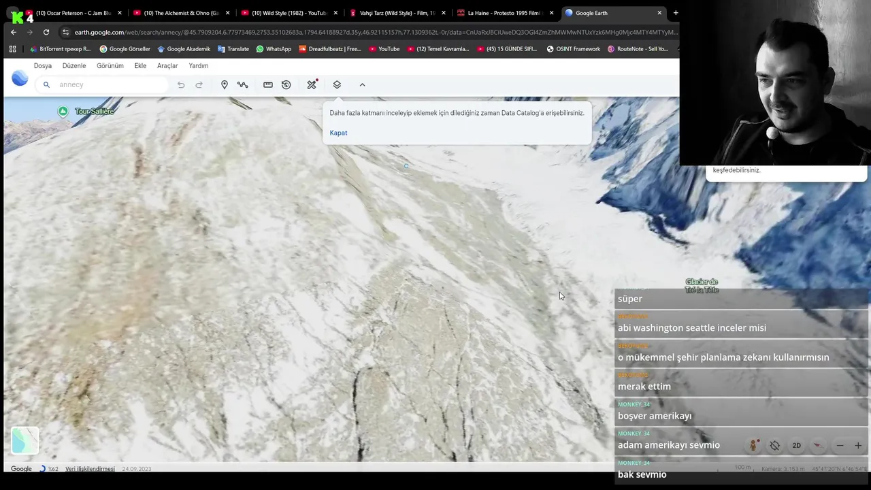Open the Pegman Street View control
The height and width of the screenshot is (490, 871).
click(x=753, y=446)
